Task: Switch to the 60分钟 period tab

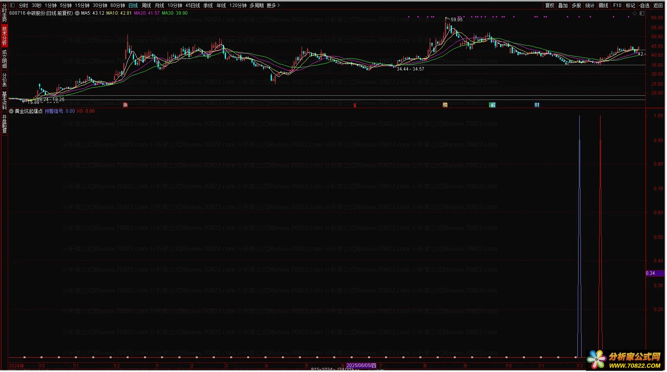Action: point(118,5)
